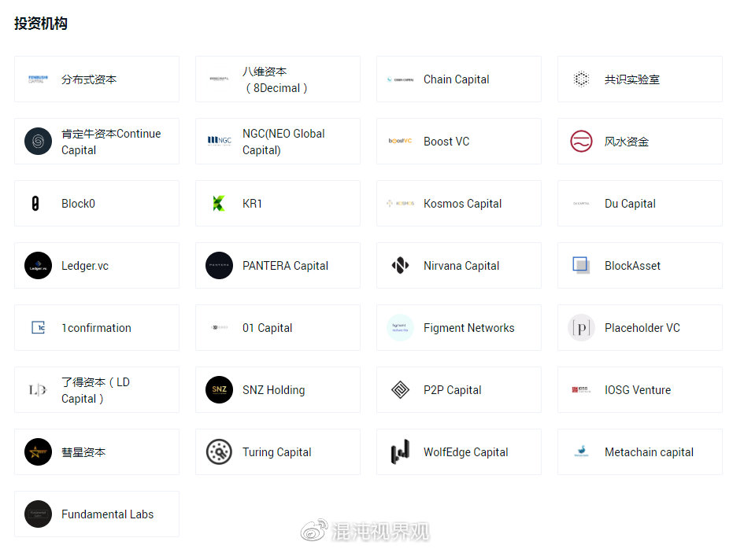Click the Ledger.vc name text

coord(84,266)
